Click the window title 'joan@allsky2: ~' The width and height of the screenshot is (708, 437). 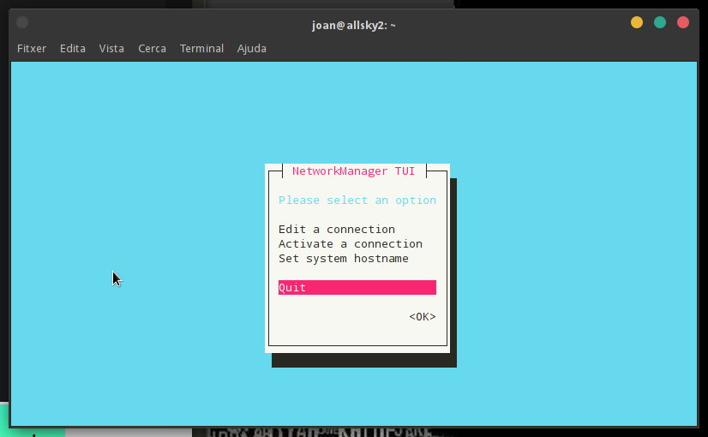pos(353,26)
